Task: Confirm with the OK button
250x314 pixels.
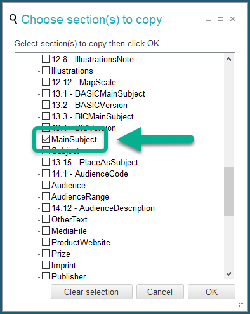Action: [x=211, y=292]
